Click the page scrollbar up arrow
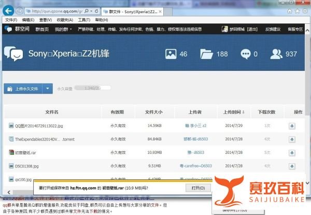This screenshot has height=215, width=311. pos(307,31)
